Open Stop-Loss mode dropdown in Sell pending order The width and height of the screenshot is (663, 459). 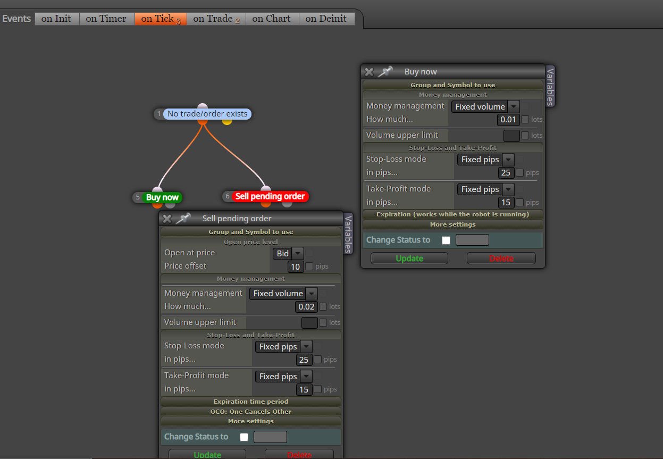pos(284,347)
